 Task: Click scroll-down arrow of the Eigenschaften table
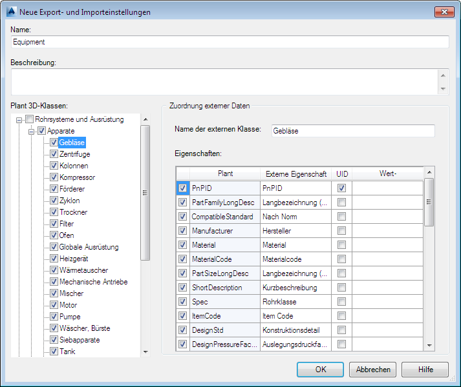pos(429,346)
